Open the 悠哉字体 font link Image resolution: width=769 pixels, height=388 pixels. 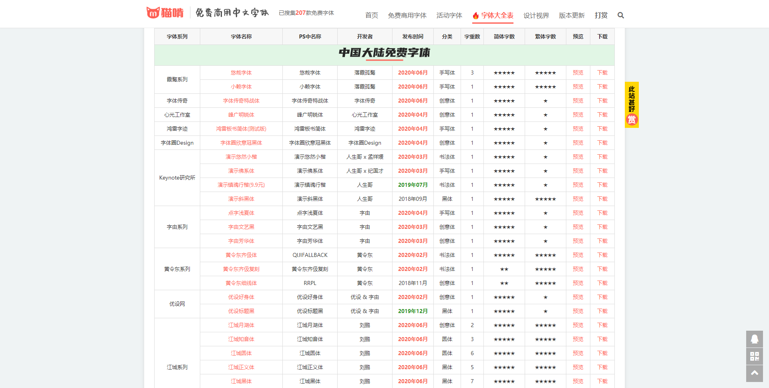[x=241, y=73]
